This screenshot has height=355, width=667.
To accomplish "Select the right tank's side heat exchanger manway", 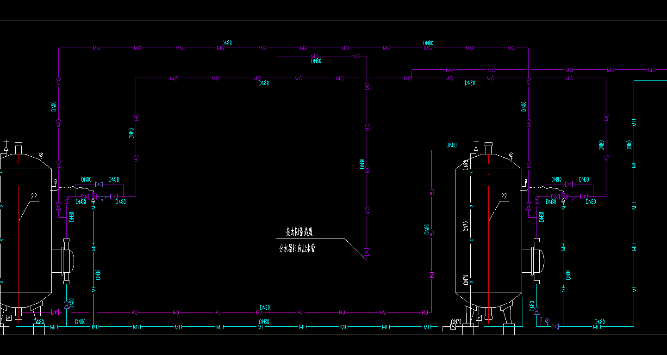I will [x=533, y=261].
